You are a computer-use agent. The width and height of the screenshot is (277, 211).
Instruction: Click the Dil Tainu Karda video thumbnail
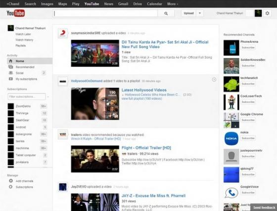click(95, 53)
